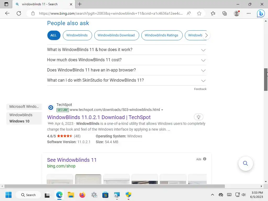Refresh the Bing search page

pos(19,13)
